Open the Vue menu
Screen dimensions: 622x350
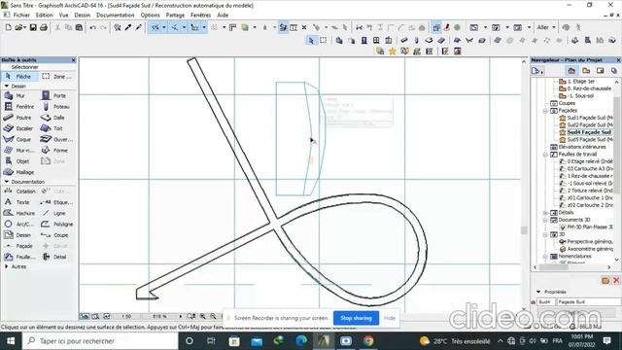point(63,16)
